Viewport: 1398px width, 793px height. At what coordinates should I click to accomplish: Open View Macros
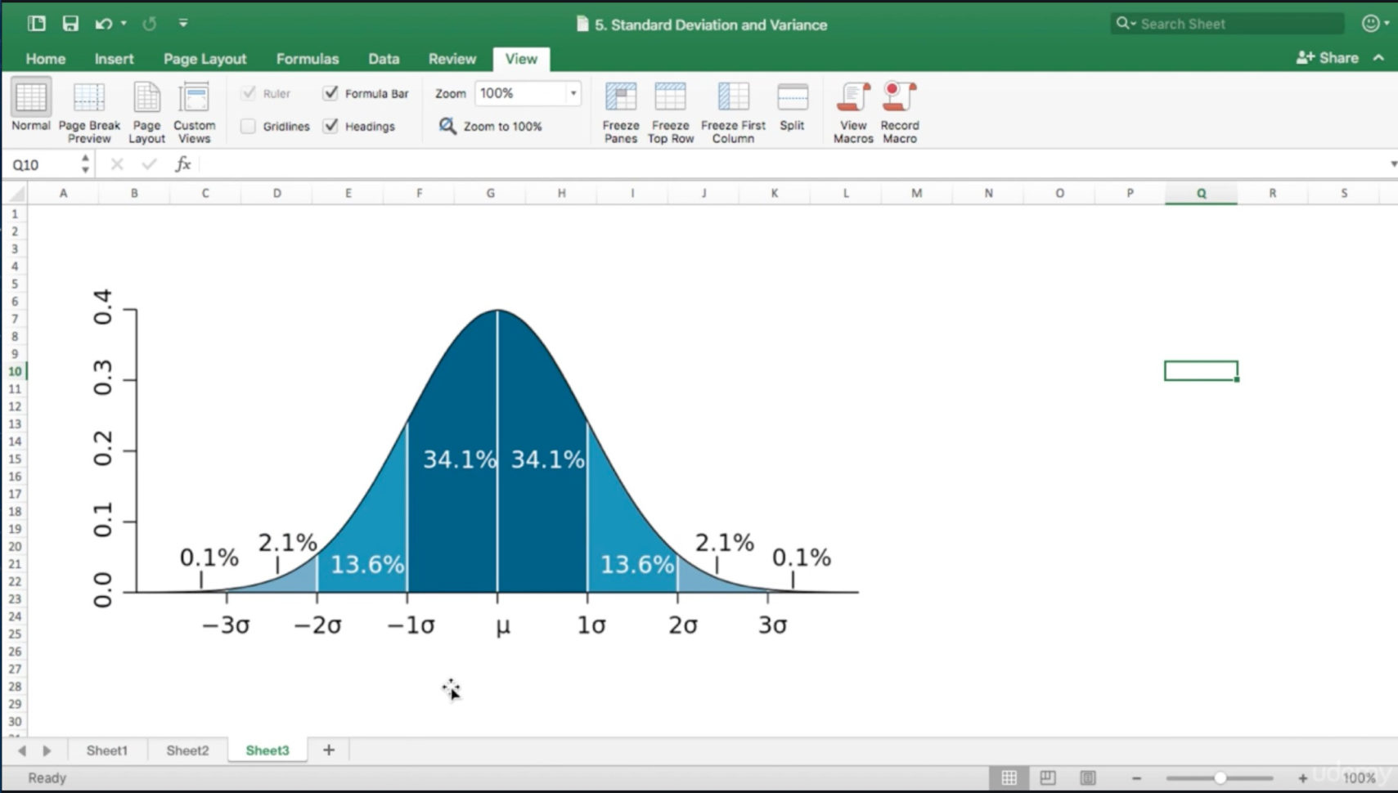click(x=852, y=98)
